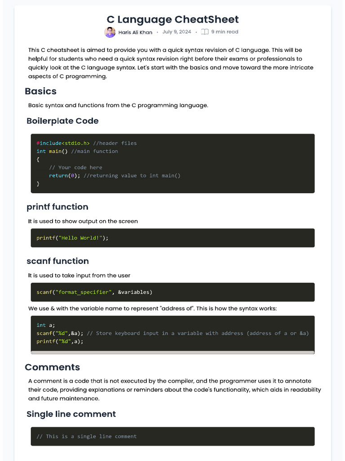Click the book reading-time icon
Viewport: 345px width, 461px height.
pos(205,32)
